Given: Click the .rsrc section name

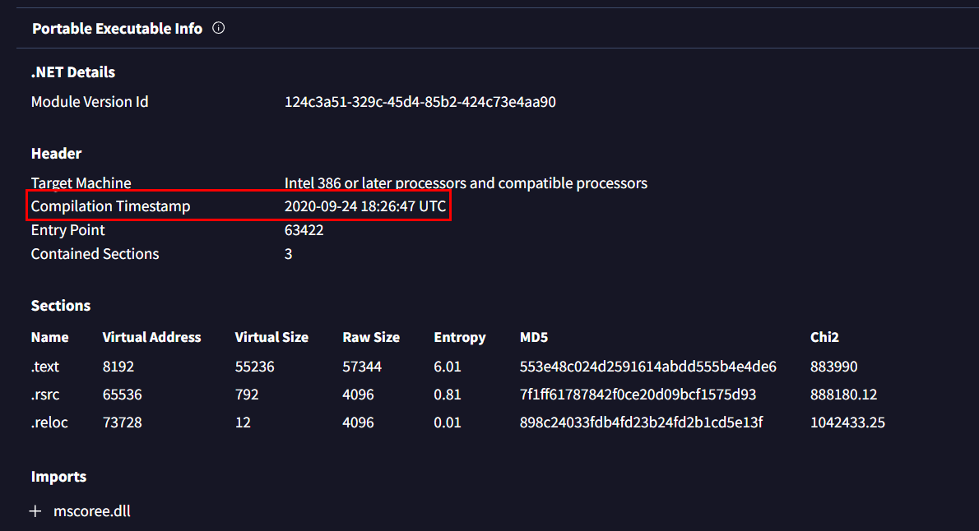Looking at the screenshot, I should (45, 395).
